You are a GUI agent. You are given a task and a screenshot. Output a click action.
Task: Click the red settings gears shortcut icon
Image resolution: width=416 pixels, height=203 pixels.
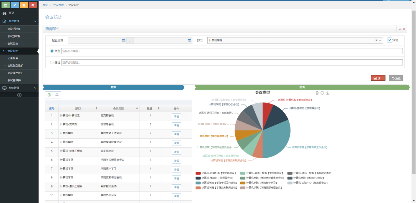(x=33, y=5)
